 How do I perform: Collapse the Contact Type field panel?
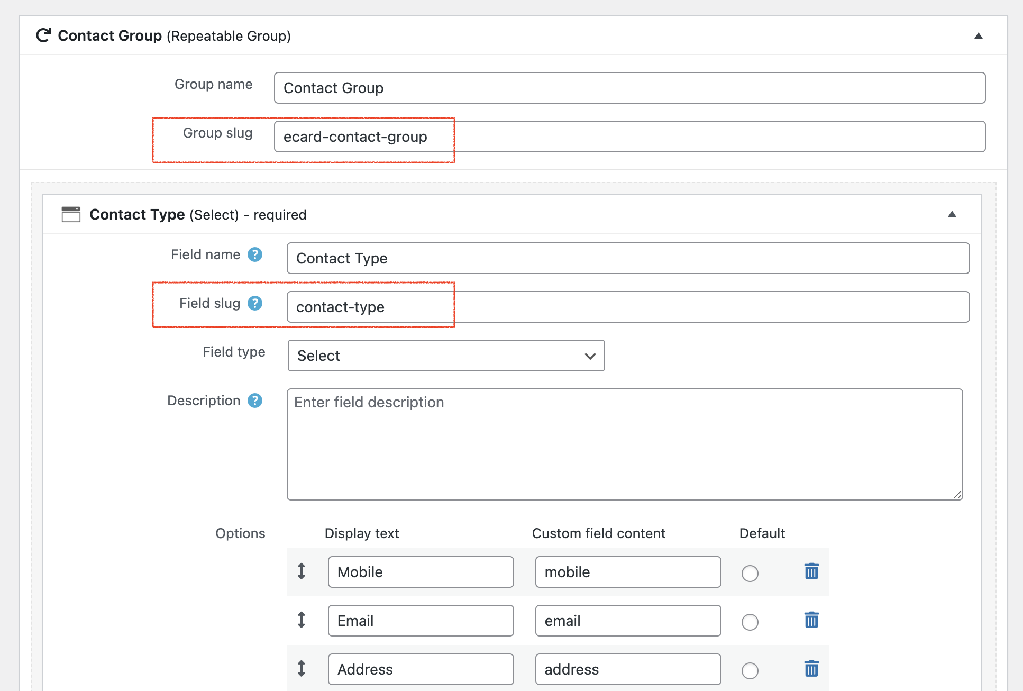click(952, 214)
